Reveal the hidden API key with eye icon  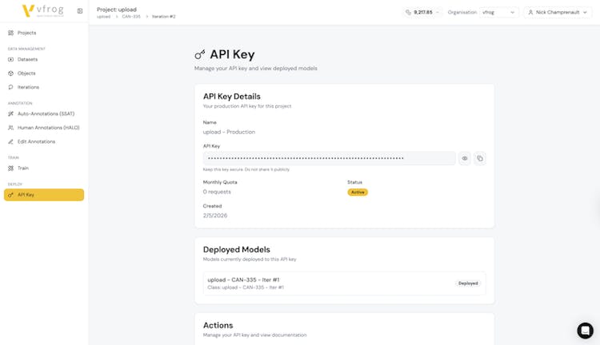coord(465,158)
